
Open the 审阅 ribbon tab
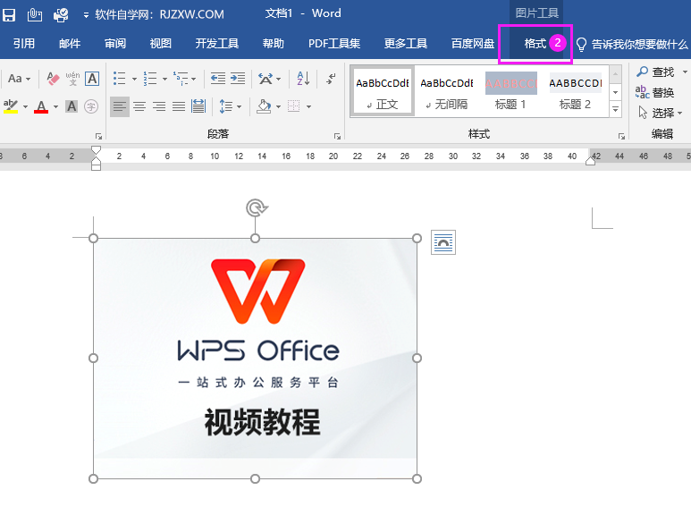click(115, 44)
